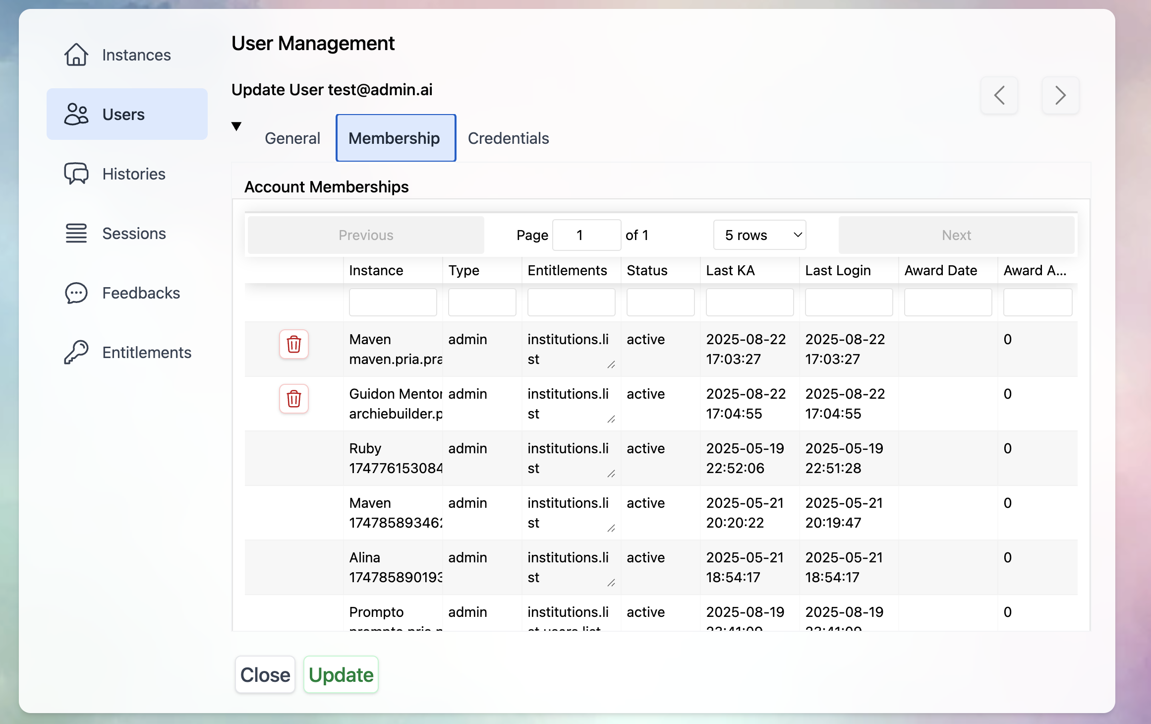Switch to the General tab
Image resolution: width=1151 pixels, height=724 pixels.
click(x=292, y=138)
